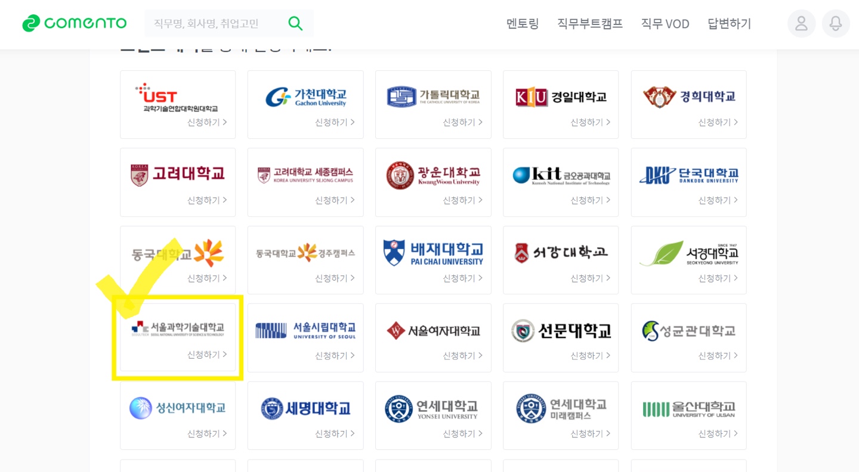Image resolution: width=859 pixels, height=472 pixels.
Task: Click 신청하기 under UST
Action: tap(207, 122)
